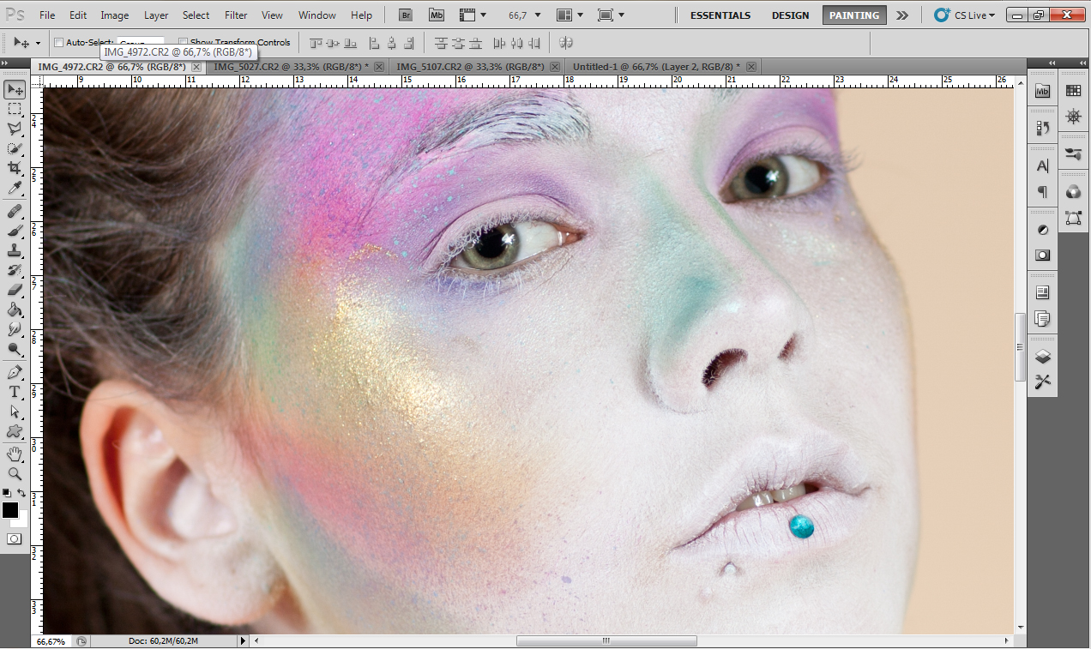Close the IMG_5027.CR2 tab
Viewport: 1091px width, 649px height.
point(380,66)
